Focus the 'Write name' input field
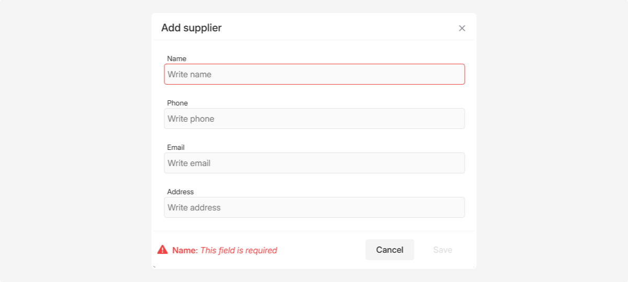Screen dimensions: 628x282 314,74
